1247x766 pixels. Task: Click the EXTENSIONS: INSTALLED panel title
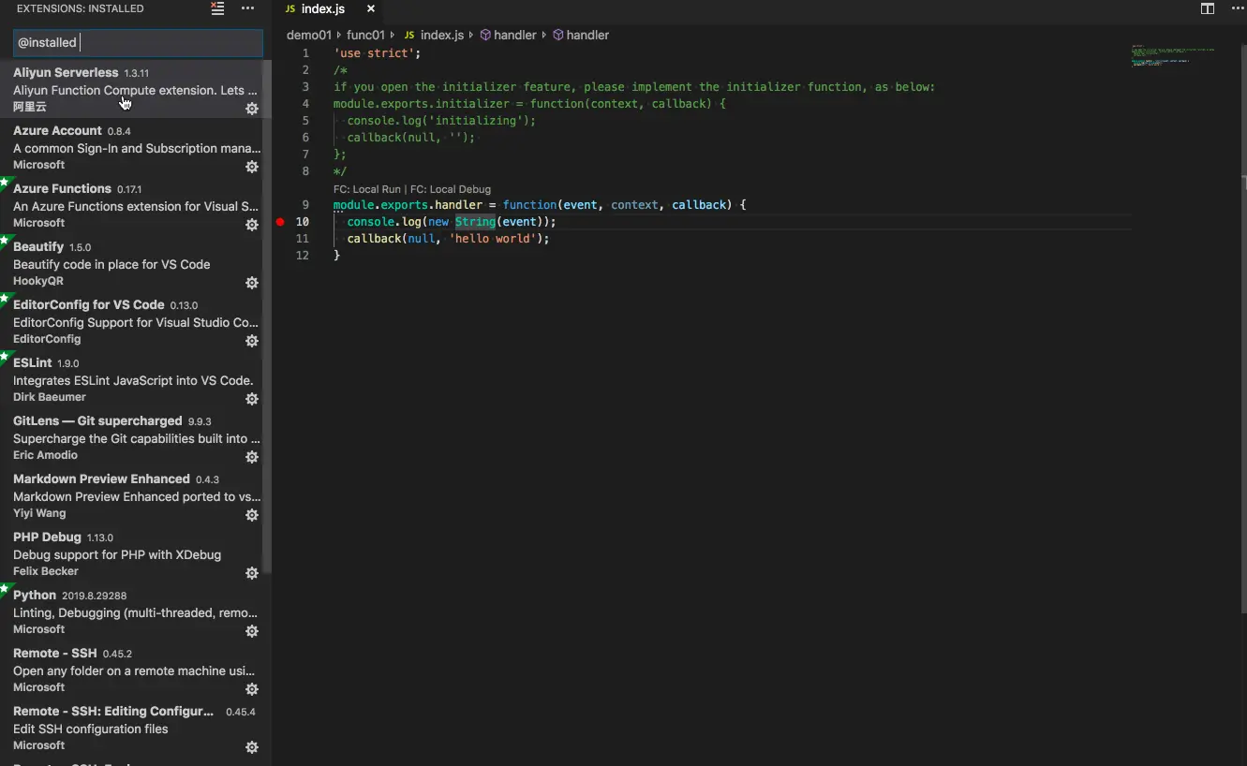[81, 8]
